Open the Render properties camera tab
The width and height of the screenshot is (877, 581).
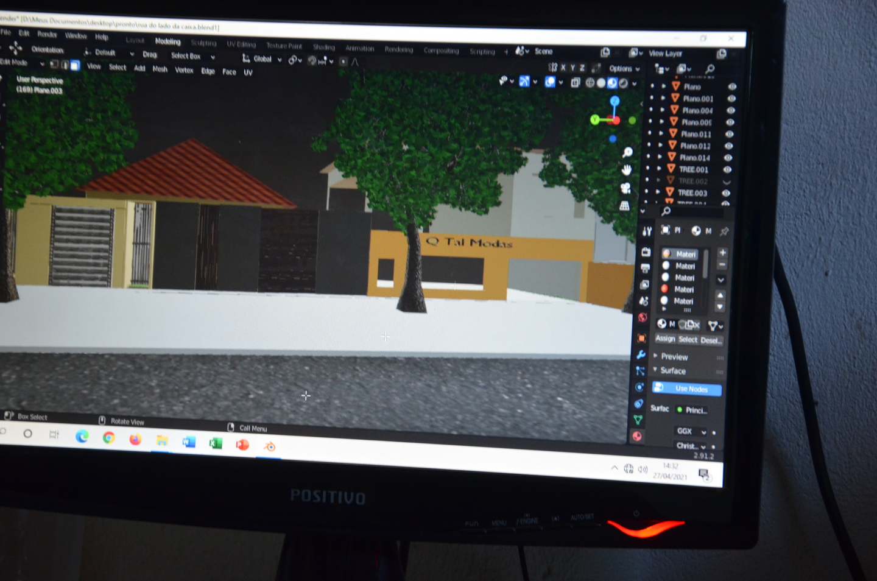[646, 252]
